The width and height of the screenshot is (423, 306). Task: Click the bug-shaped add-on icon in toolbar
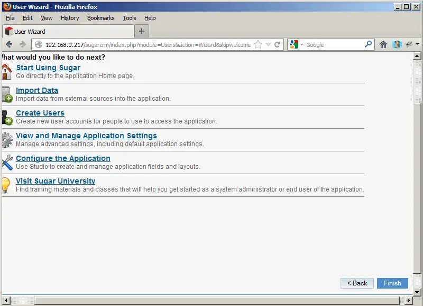409,44
